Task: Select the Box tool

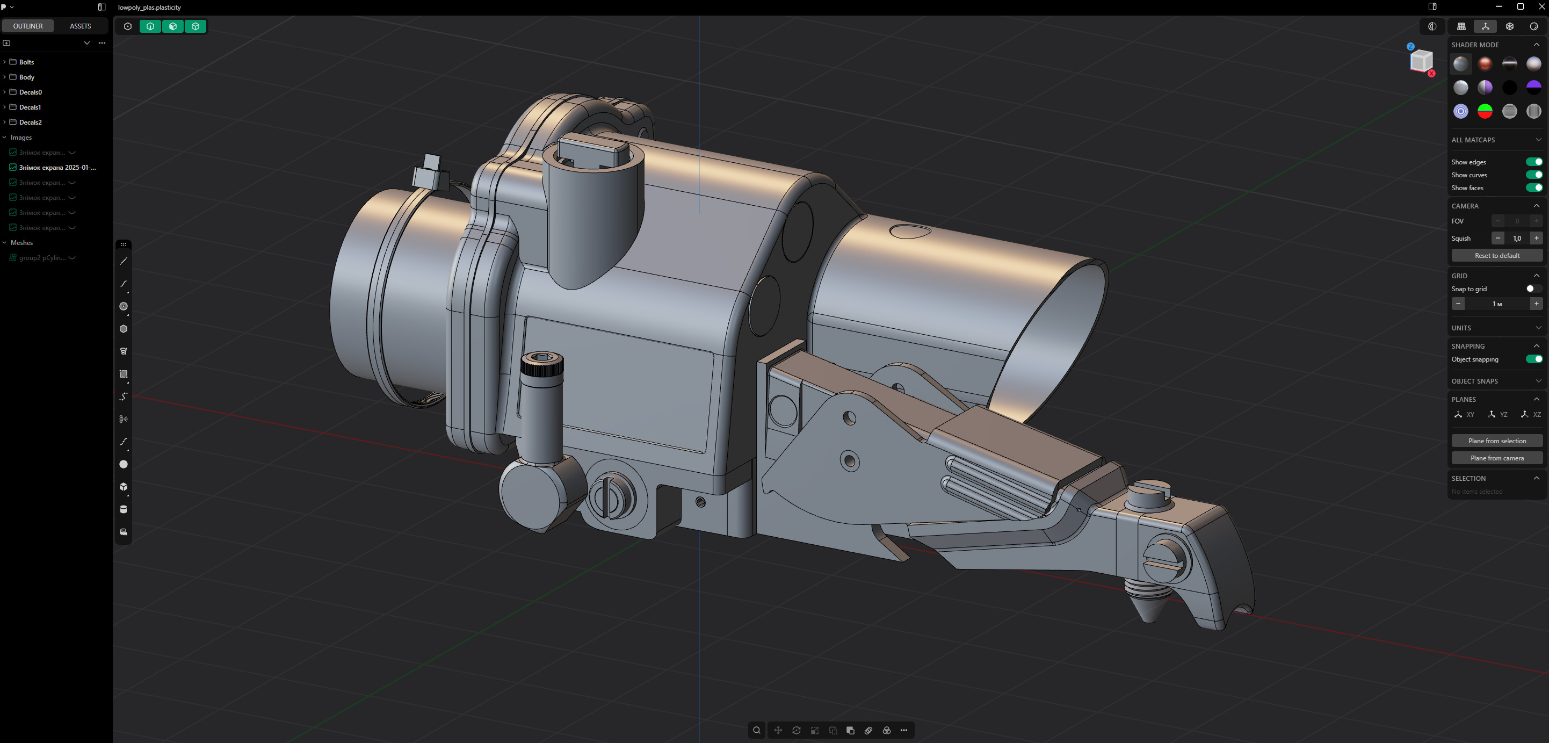Action: coord(124,487)
